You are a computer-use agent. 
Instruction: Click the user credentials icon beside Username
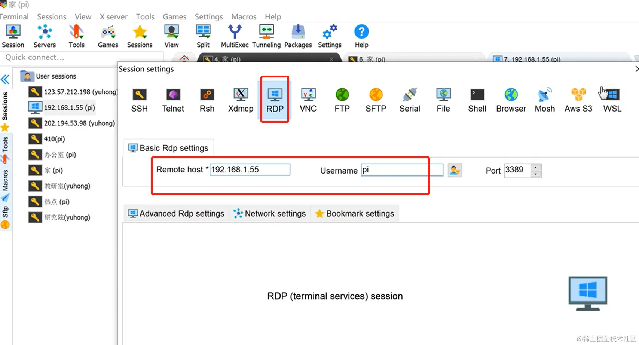click(x=455, y=170)
